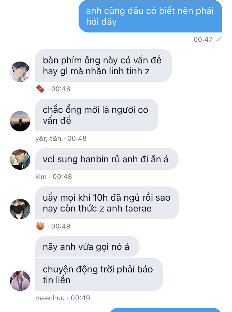Tap the 00:47 sent timestamp
Viewport: 232px width, 312px height.
203,39
